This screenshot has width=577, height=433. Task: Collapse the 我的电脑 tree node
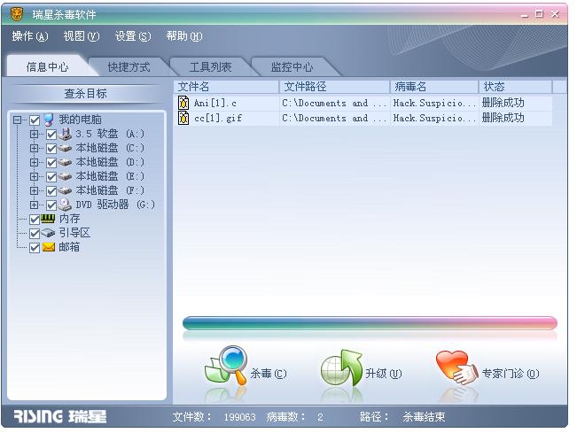17,120
